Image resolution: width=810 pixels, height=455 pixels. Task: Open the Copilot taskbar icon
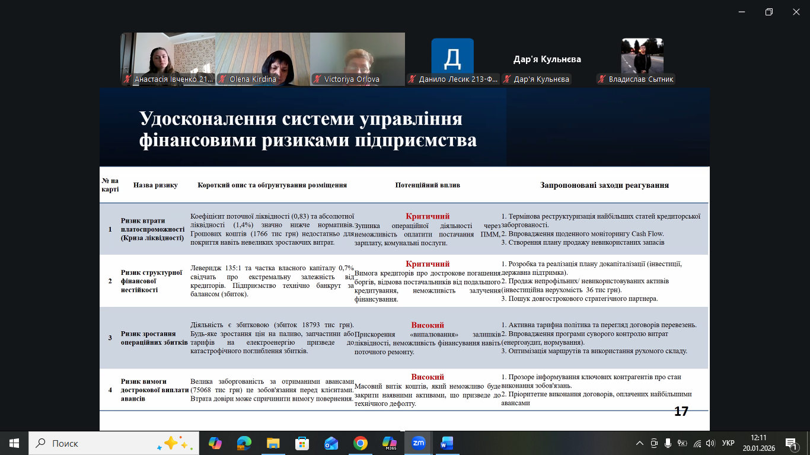pyautogui.click(x=215, y=443)
